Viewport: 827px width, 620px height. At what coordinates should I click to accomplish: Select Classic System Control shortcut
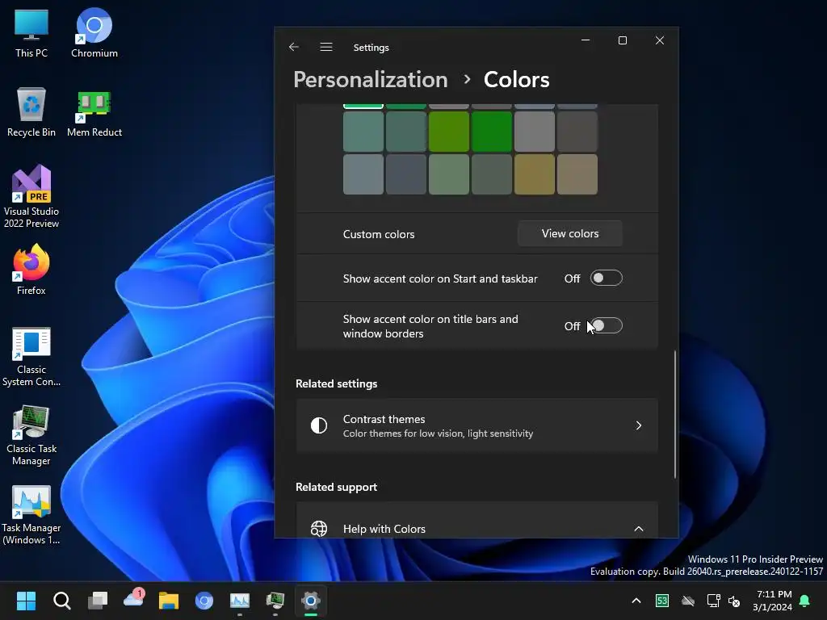[31, 357]
